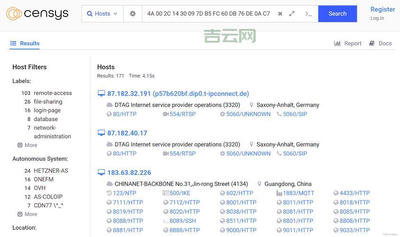The height and width of the screenshot is (237, 400).
Task: Click globe icon of 80/HTTP for 87.182.32.191
Action: [109, 114]
